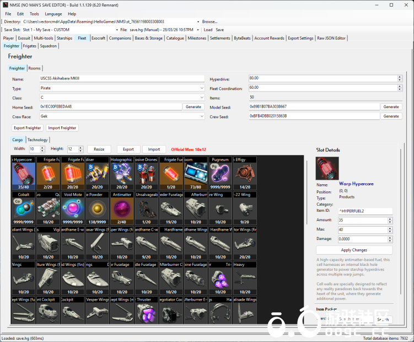Select the Tri- purple engine item

(x=220, y=278)
